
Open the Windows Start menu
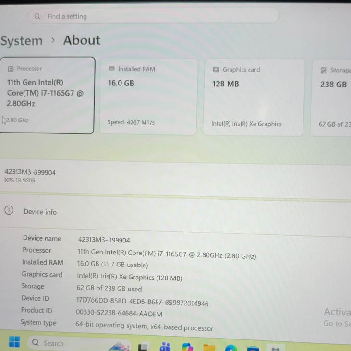click(14, 342)
